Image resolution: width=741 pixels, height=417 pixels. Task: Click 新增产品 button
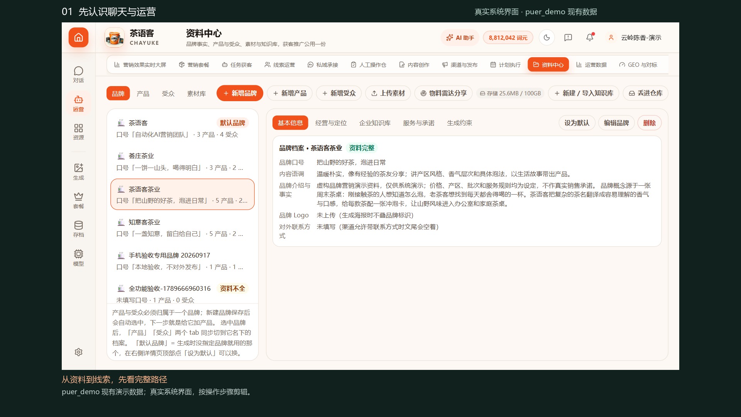point(289,93)
